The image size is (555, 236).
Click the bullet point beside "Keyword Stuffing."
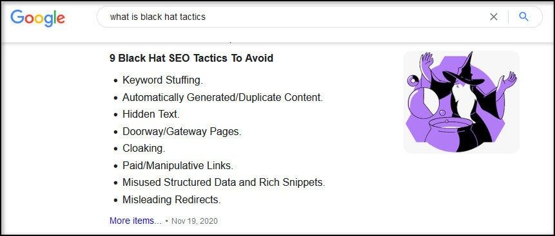click(115, 81)
